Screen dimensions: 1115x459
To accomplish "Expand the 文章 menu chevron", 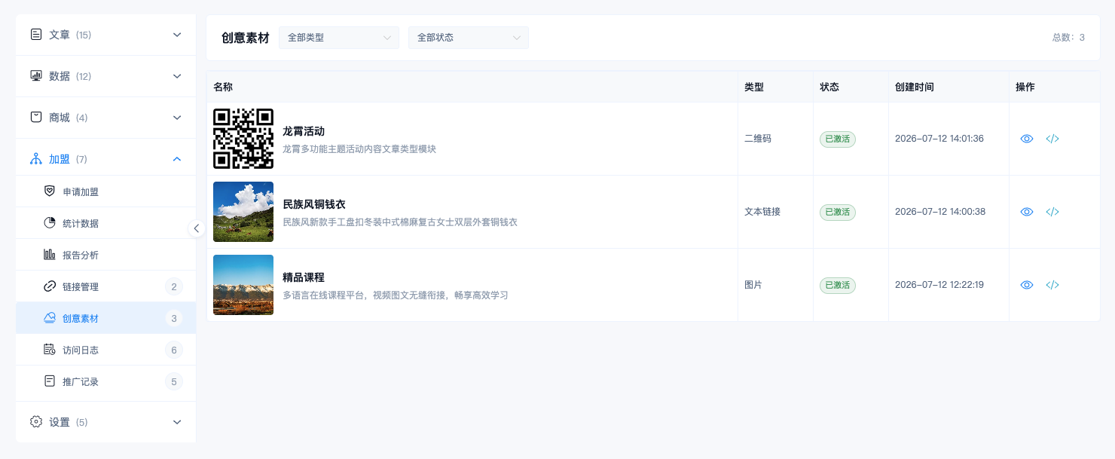I will click(177, 35).
